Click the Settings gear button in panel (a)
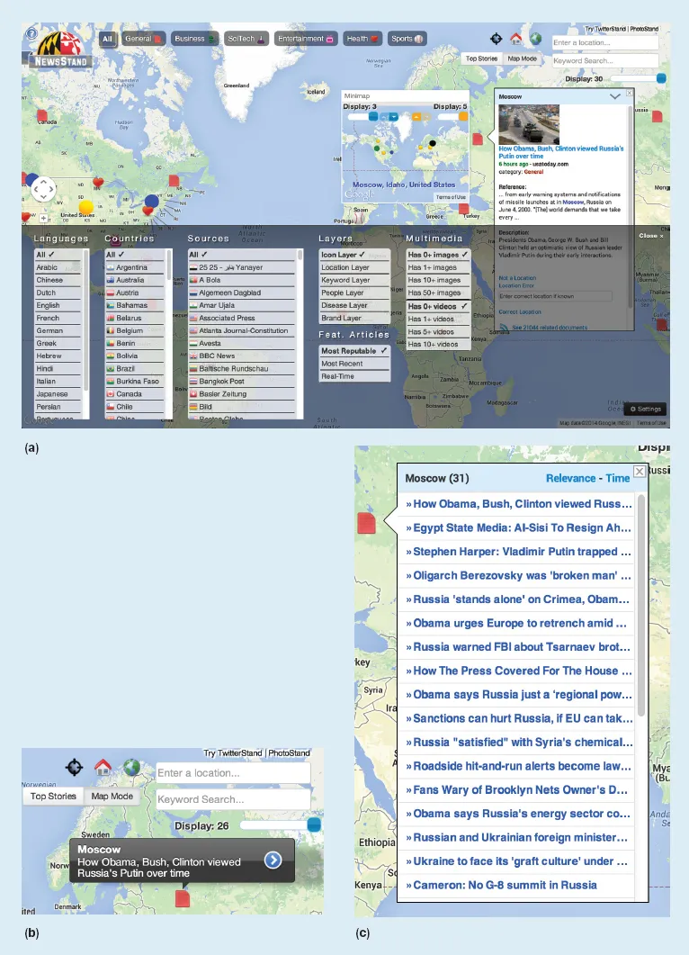The image size is (689, 955). (x=646, y=410)
